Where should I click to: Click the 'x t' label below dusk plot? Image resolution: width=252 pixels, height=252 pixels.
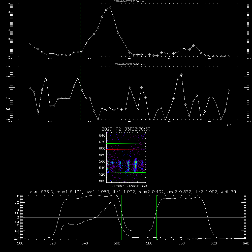coord(229,125)
